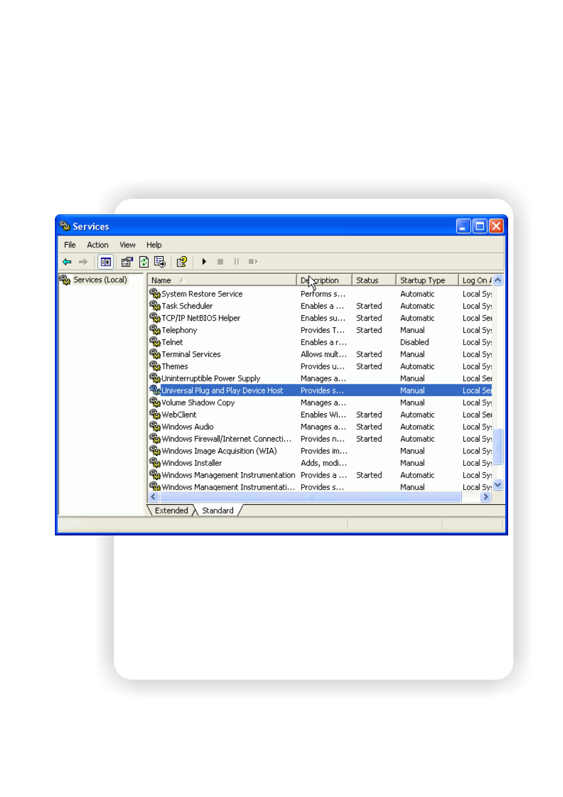
Task: Select the Task Scheduler service name
Action: tap(187, 306)
